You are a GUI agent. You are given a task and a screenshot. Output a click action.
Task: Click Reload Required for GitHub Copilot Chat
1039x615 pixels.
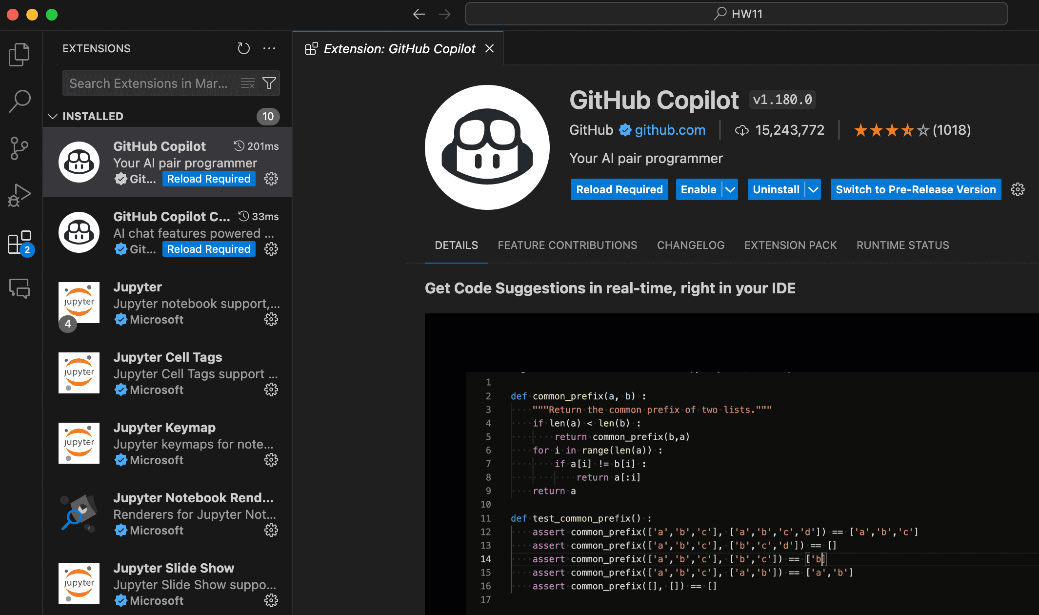click(x=209, y=249)
